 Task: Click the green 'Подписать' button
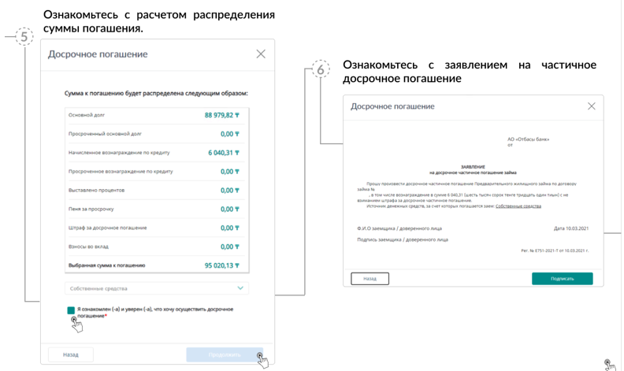tap(562, 279)
